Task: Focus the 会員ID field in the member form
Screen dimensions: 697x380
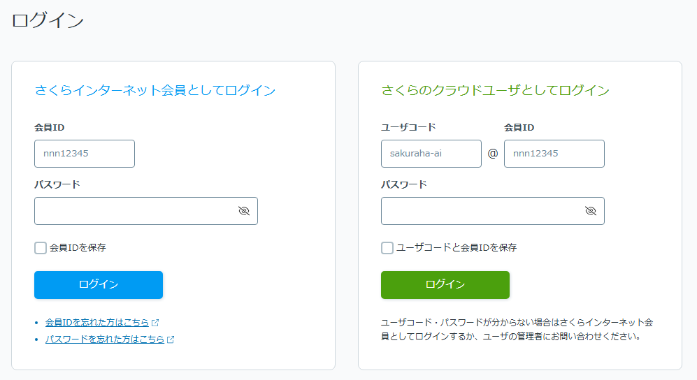Action: pos(85,154)
